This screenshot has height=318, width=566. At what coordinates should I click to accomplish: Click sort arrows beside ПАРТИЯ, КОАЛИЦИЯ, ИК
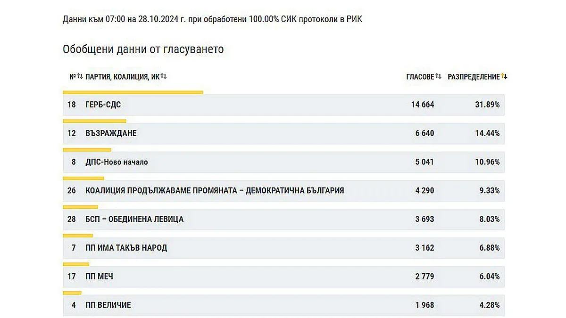(163, 76)
